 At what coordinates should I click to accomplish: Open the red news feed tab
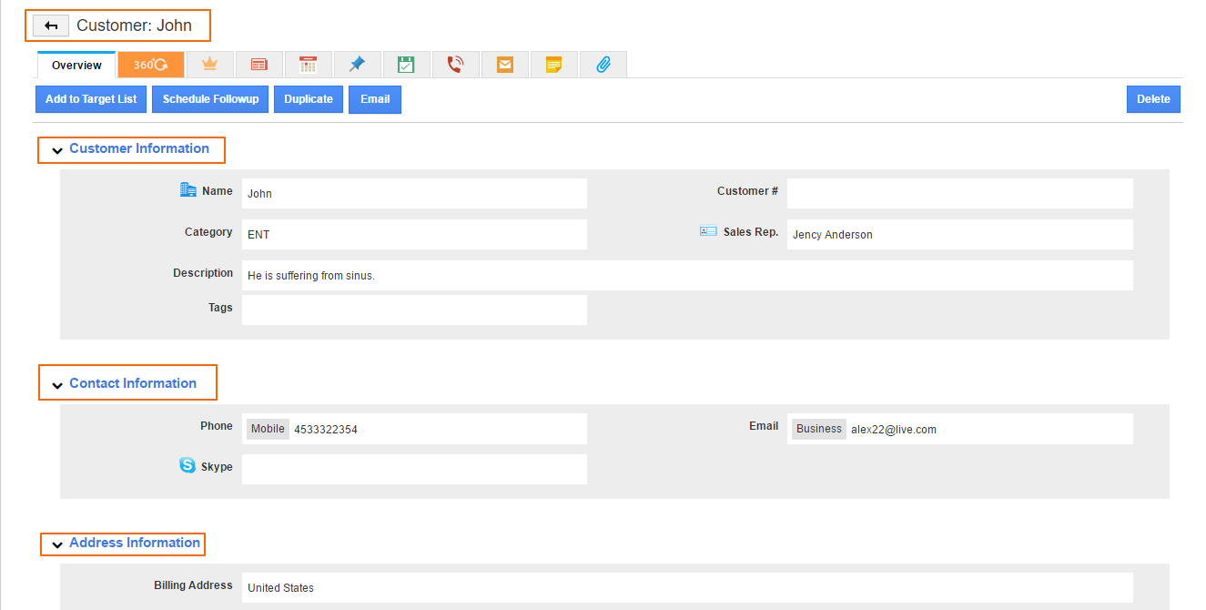[x=258, y=65]
